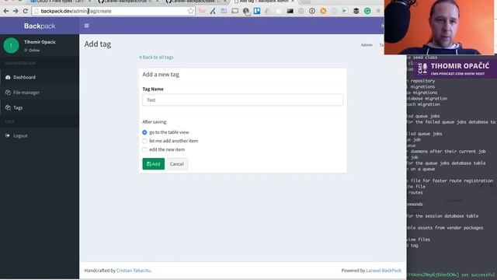The height and width of the screenshot is (280, 497).
Task: Click the Dashboard gauge icon
Action: pyautogui.click(x=8, y=77)
